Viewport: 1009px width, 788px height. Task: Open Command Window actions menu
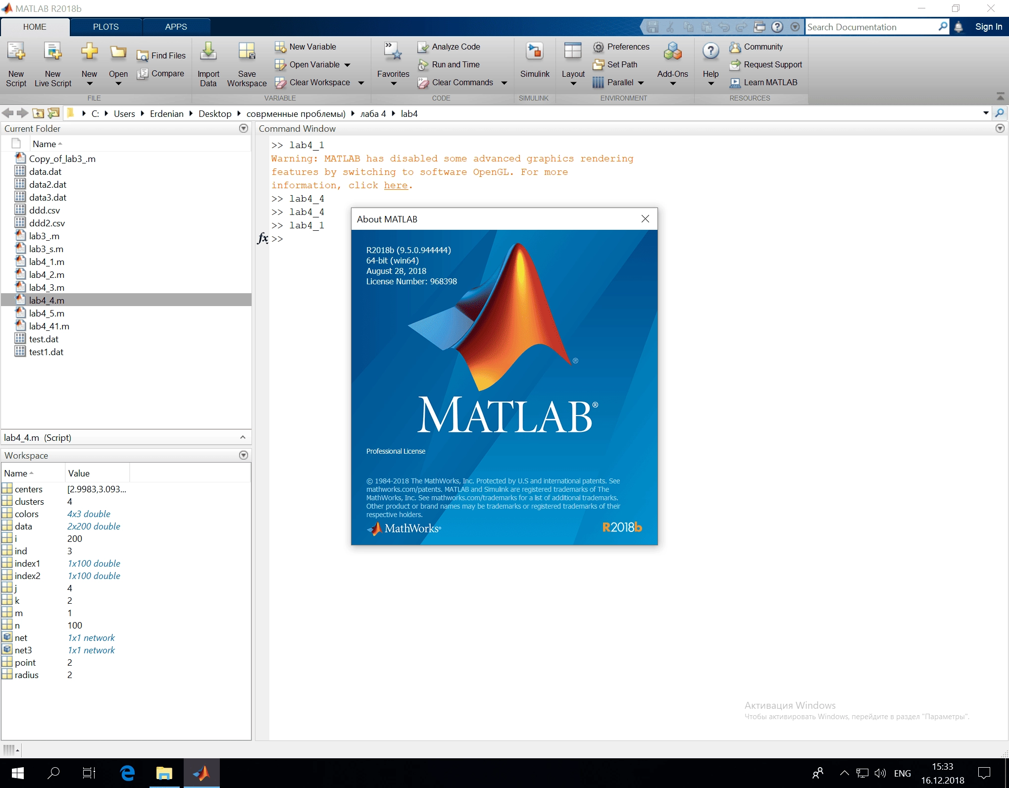pyautogui.click(x=1000, y=128)
